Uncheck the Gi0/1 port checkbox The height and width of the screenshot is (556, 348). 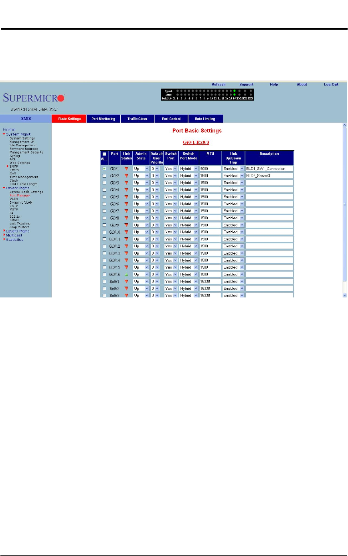coord(104,169)
